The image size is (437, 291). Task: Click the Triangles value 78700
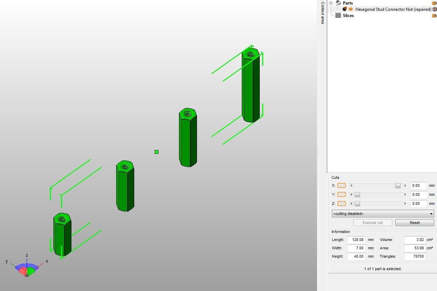pos(415,256)
